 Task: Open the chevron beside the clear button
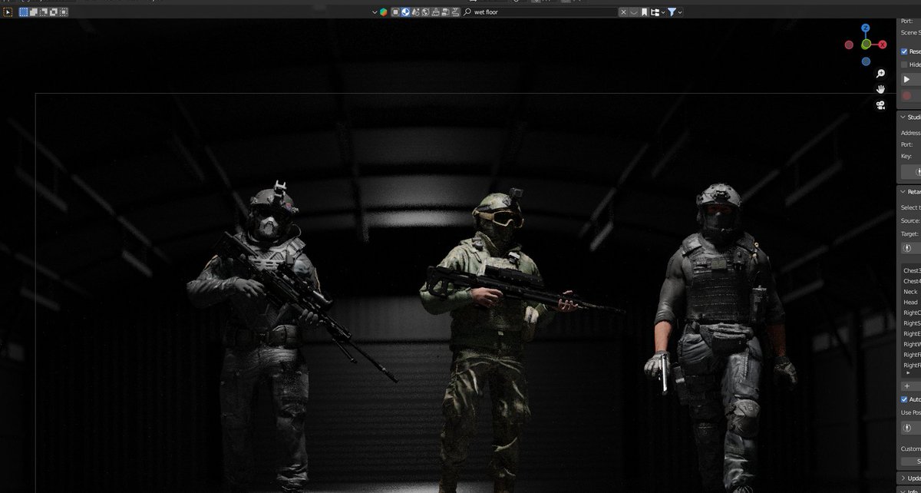tap(633, 12)
